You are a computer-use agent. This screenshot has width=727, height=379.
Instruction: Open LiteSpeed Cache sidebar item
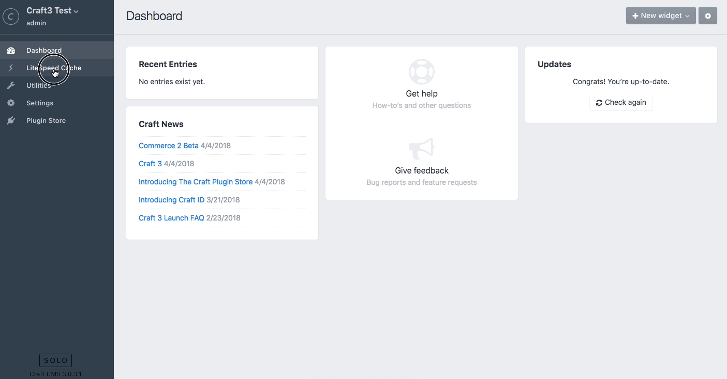click(x=57, y=68)
